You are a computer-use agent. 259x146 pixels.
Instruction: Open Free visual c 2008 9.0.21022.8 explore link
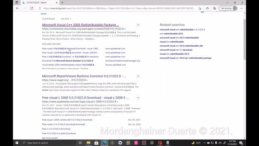pos(70,53)
